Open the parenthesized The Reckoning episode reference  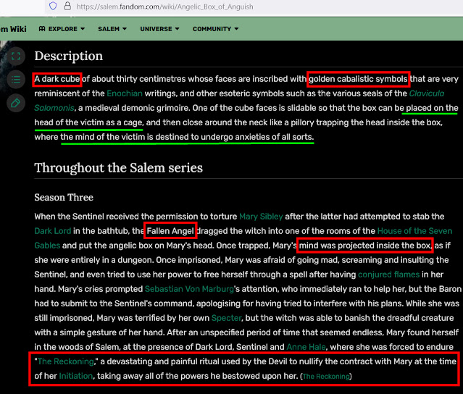pyautogui.click(x=326, y=377)
